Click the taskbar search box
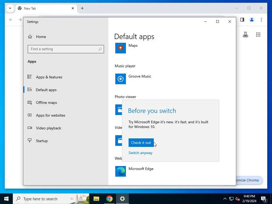Screen dimensions: 272x204 (51, 199)
